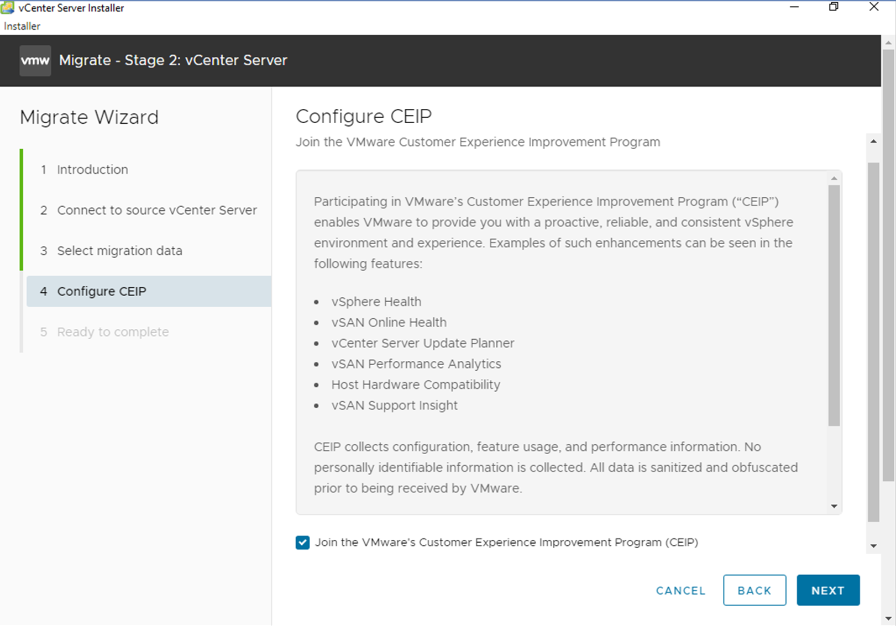
Task: Click 'vSAN Support Insight' text
Action: pos(395,406)
